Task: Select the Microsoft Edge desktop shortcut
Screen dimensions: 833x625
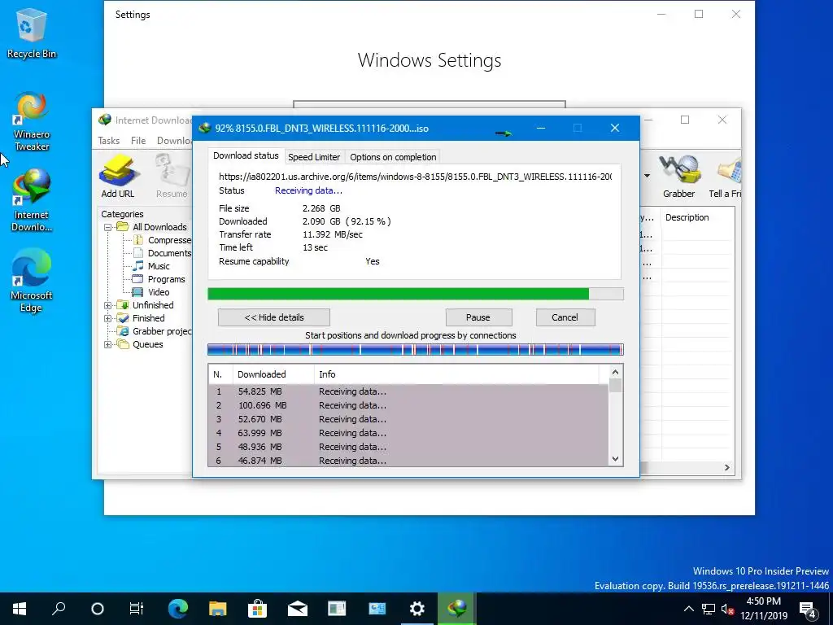Action: click(32, 281)
